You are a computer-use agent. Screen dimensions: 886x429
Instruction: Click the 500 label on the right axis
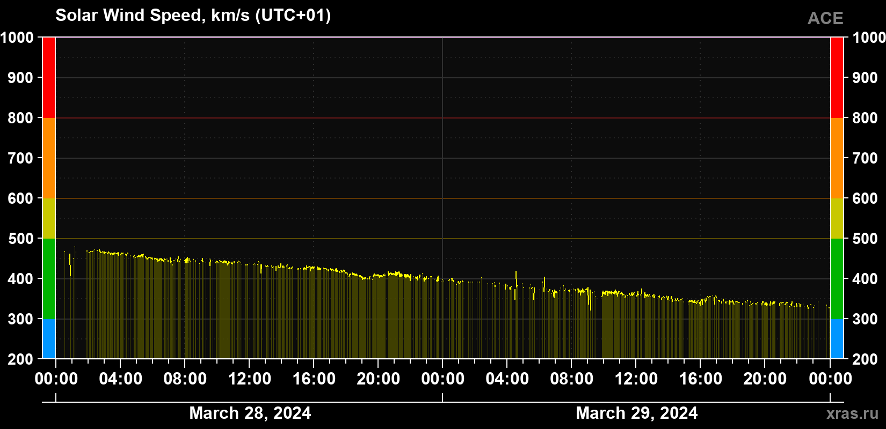coord(865,239)
